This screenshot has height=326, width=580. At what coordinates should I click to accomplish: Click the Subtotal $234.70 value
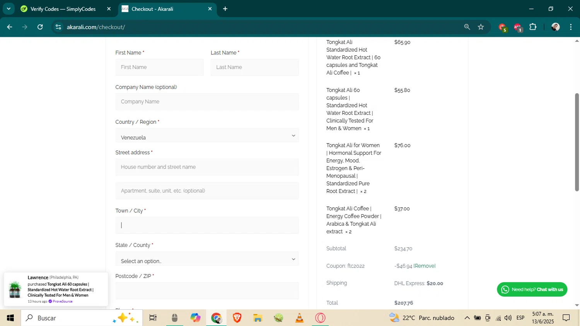[403, 249]
